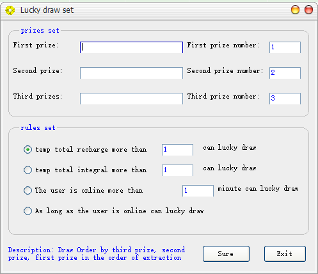Screen dimensions: 318x274
Task: Edit the Third prize number field
Action: click(x=285, y=99)
